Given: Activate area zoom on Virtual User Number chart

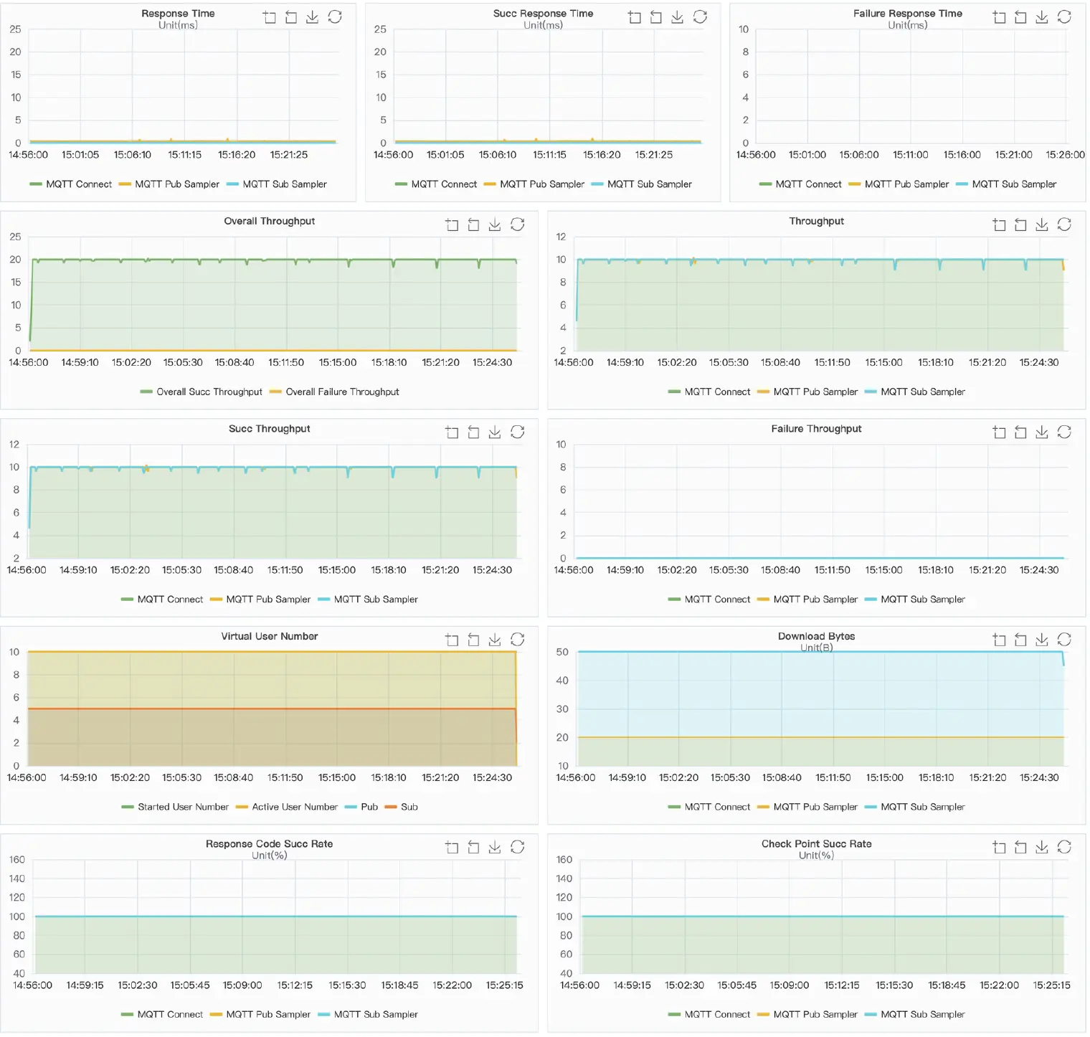Looking at the screenshot, I should [x=452, y=640].
